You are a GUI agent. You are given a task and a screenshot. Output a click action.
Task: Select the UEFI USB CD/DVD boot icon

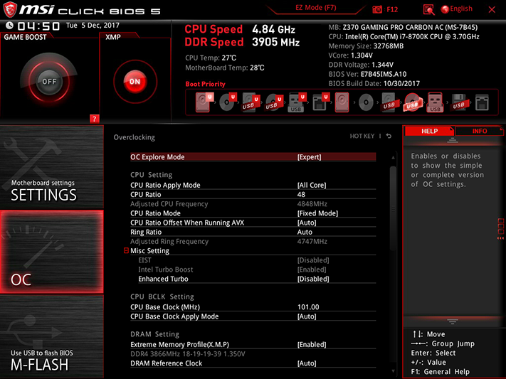pyautogui.click(x=274, y=102)
